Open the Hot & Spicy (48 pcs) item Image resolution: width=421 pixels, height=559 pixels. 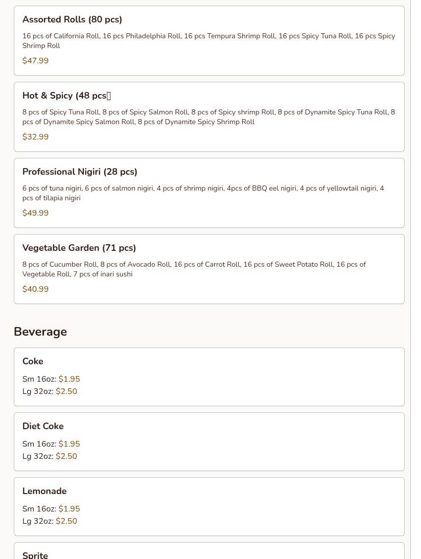[209, 117]
